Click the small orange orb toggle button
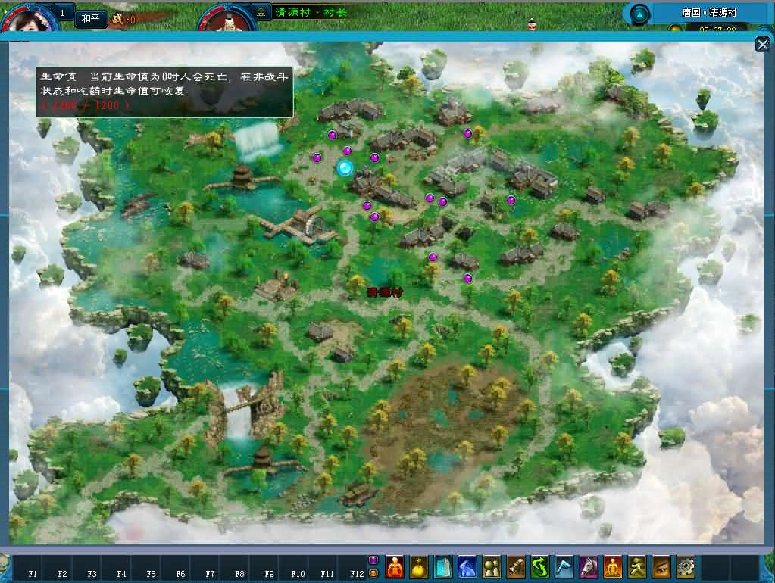775x583 pixels. [373, 573]
